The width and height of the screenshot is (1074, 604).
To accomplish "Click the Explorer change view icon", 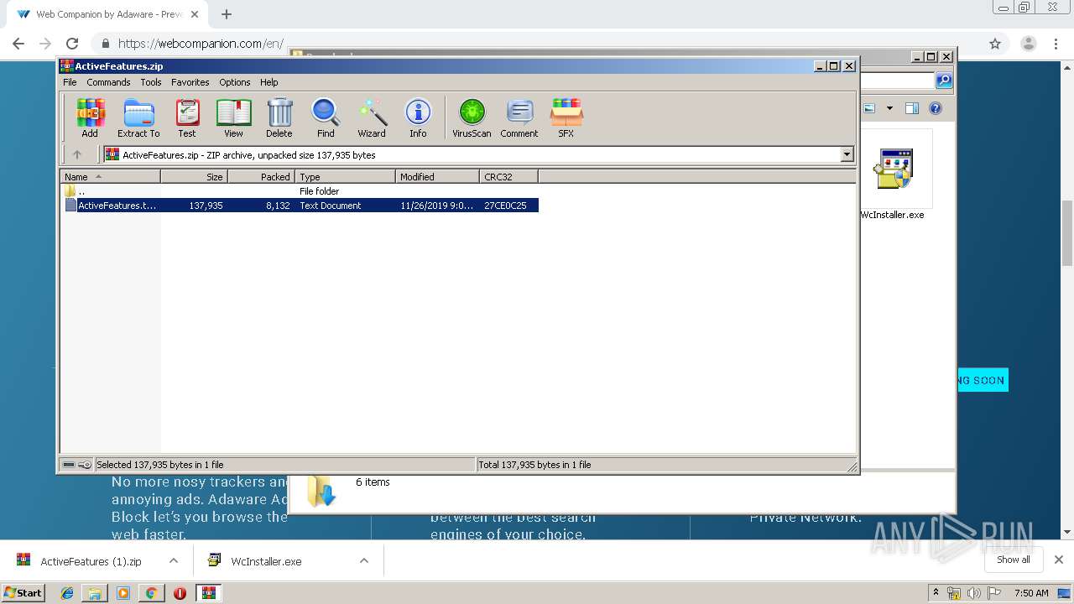I will tap(869, 108).
